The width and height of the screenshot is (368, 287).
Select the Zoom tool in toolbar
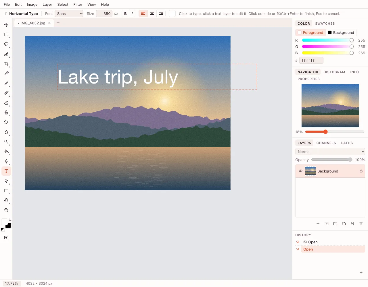pyautogui.click(x=6, y=210)
